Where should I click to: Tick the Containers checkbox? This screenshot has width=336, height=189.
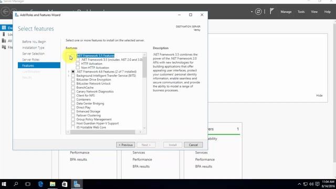73,99
